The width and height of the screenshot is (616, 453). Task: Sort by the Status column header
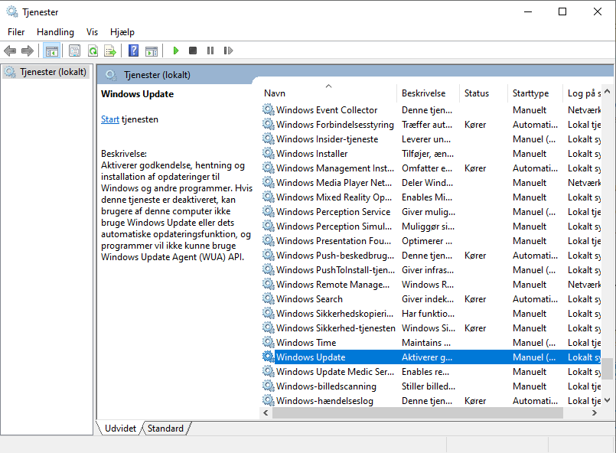(483, 93)
